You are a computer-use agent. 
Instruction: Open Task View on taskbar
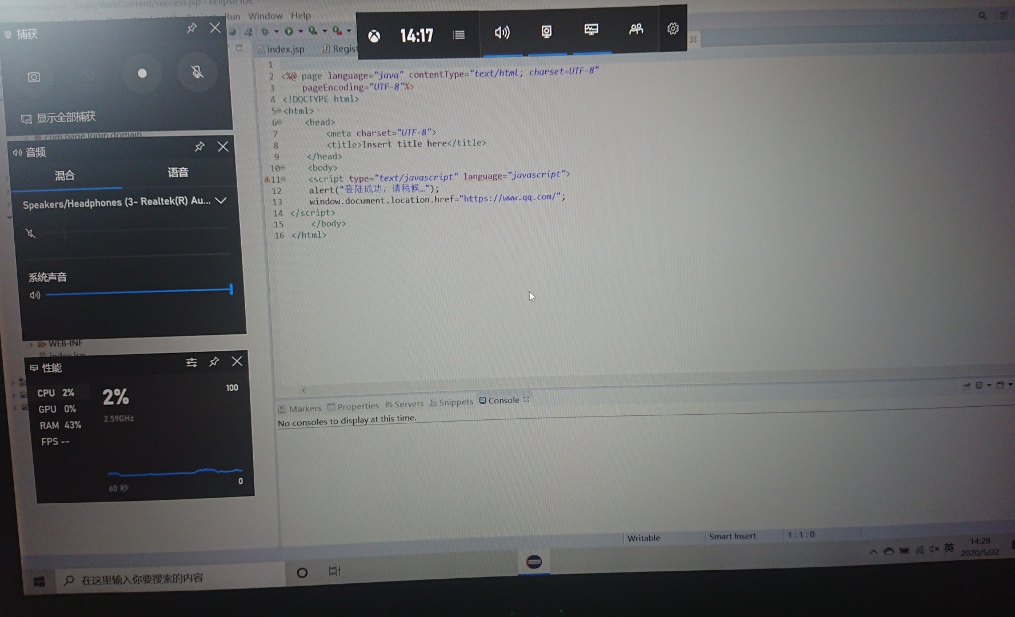(x=334, y=571)
